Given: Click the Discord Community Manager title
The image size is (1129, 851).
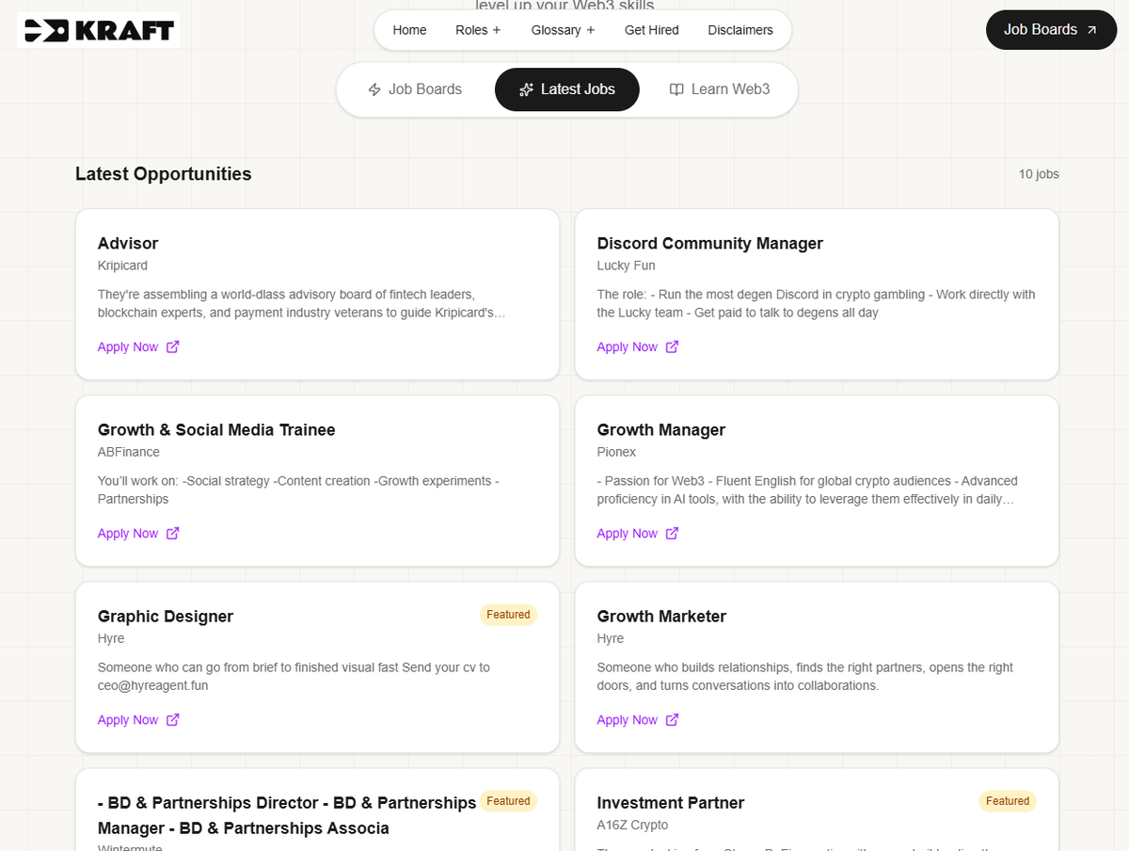Looking at the screenshot, I should pyautogui.click(x=710, y=243).
